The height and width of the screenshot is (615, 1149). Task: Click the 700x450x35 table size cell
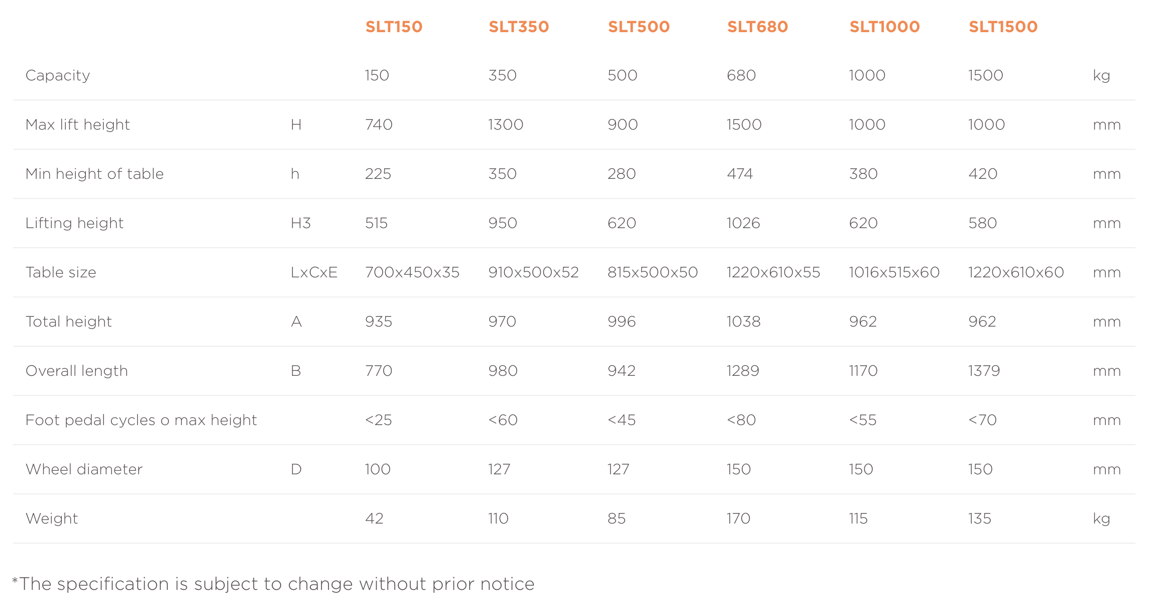[x=412, y=272]
